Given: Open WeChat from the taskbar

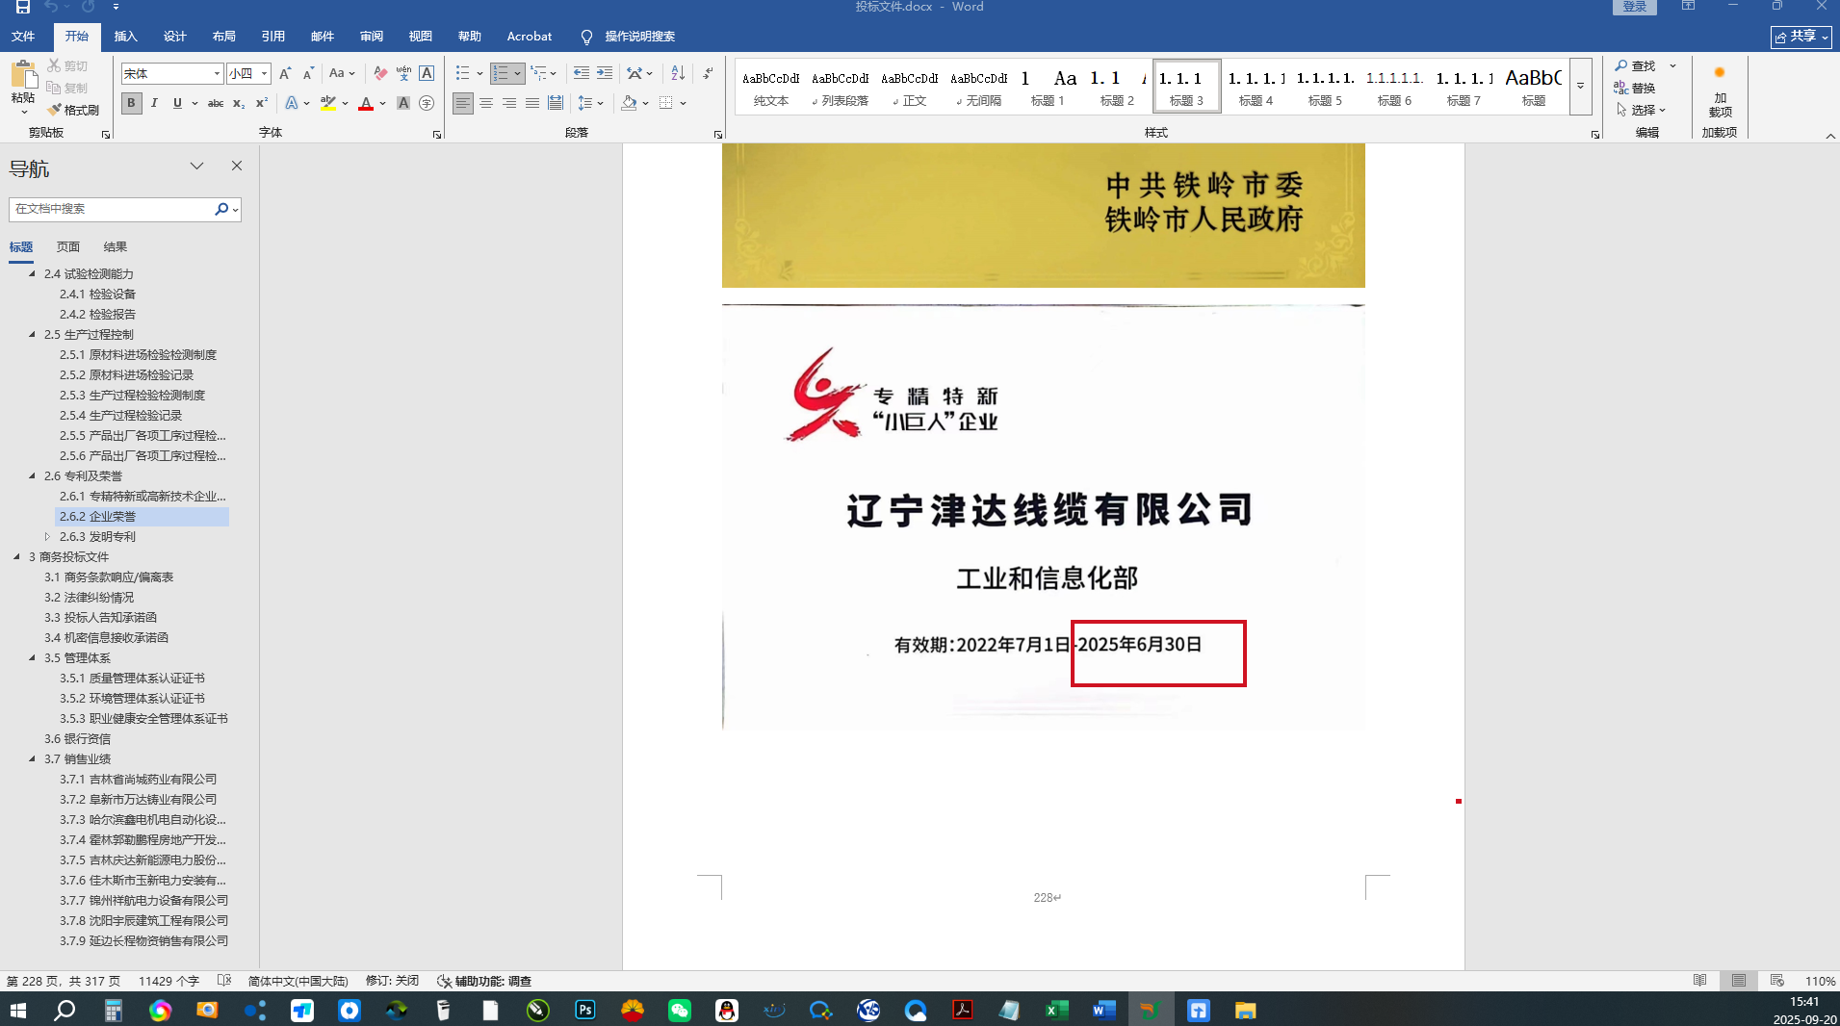Looking at the screenshot, I should tap(680, 1010).
